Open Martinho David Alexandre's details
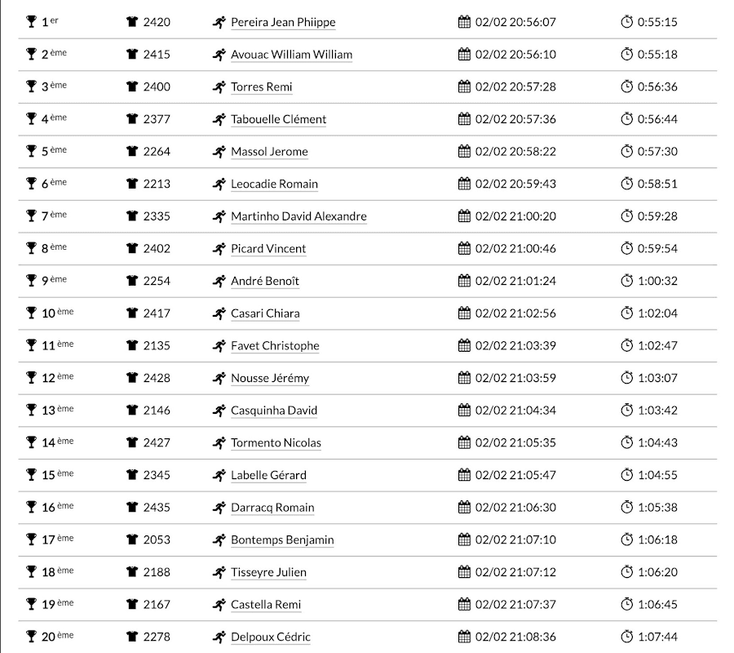 (298, 216)
